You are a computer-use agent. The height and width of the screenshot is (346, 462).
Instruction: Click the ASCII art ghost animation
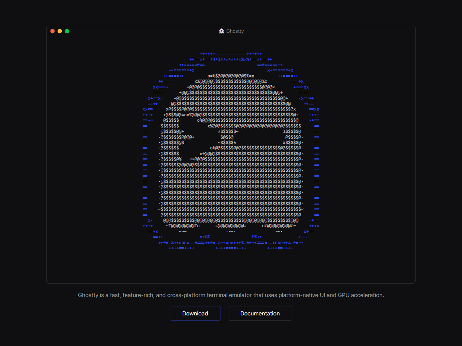pyautogui.click(x=231, y=151)
